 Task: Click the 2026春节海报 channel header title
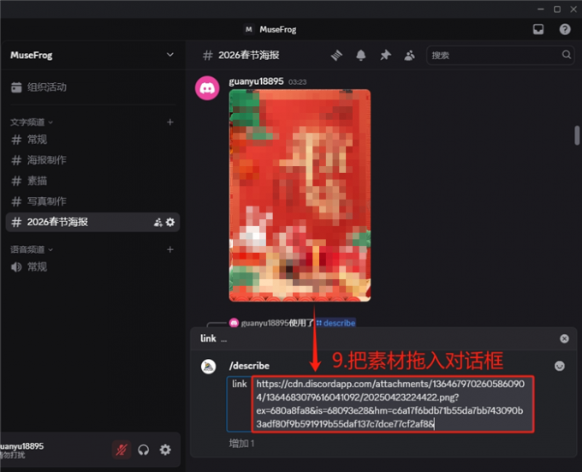coord(249,56)
